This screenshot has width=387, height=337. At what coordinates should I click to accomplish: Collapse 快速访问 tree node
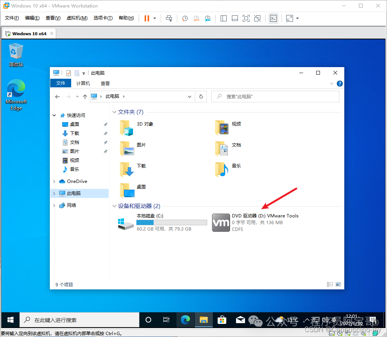[54, 115]
